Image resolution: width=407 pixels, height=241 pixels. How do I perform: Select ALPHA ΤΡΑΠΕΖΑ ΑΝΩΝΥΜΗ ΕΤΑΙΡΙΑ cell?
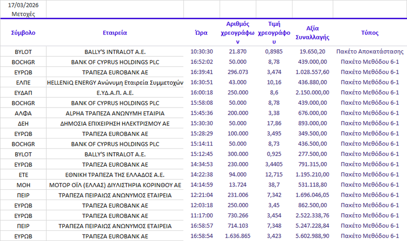tap(115, 113)
